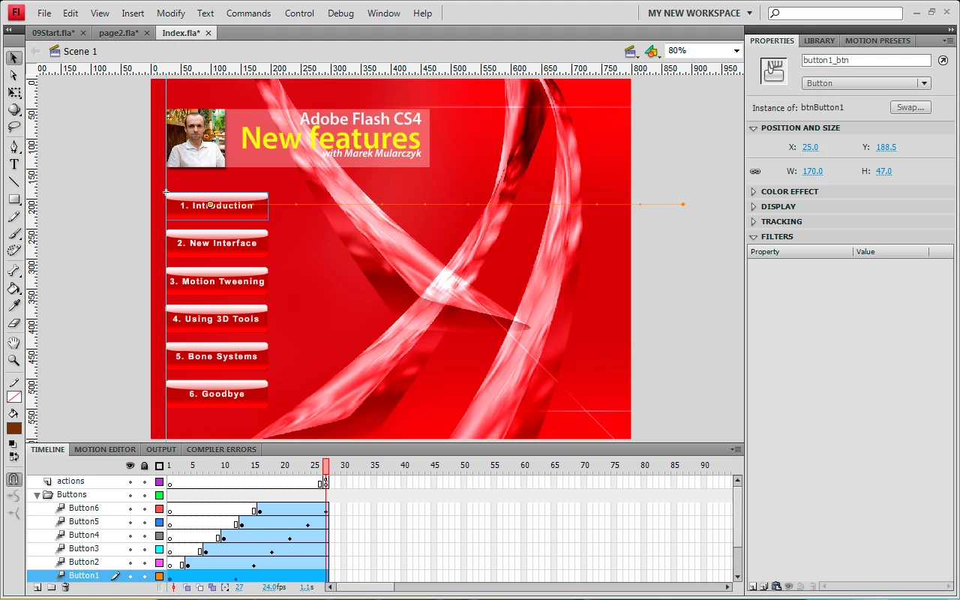960x600 pixels.
Task: Click the Button5 blue outline color swatch
Action: (x=159, y=522)
